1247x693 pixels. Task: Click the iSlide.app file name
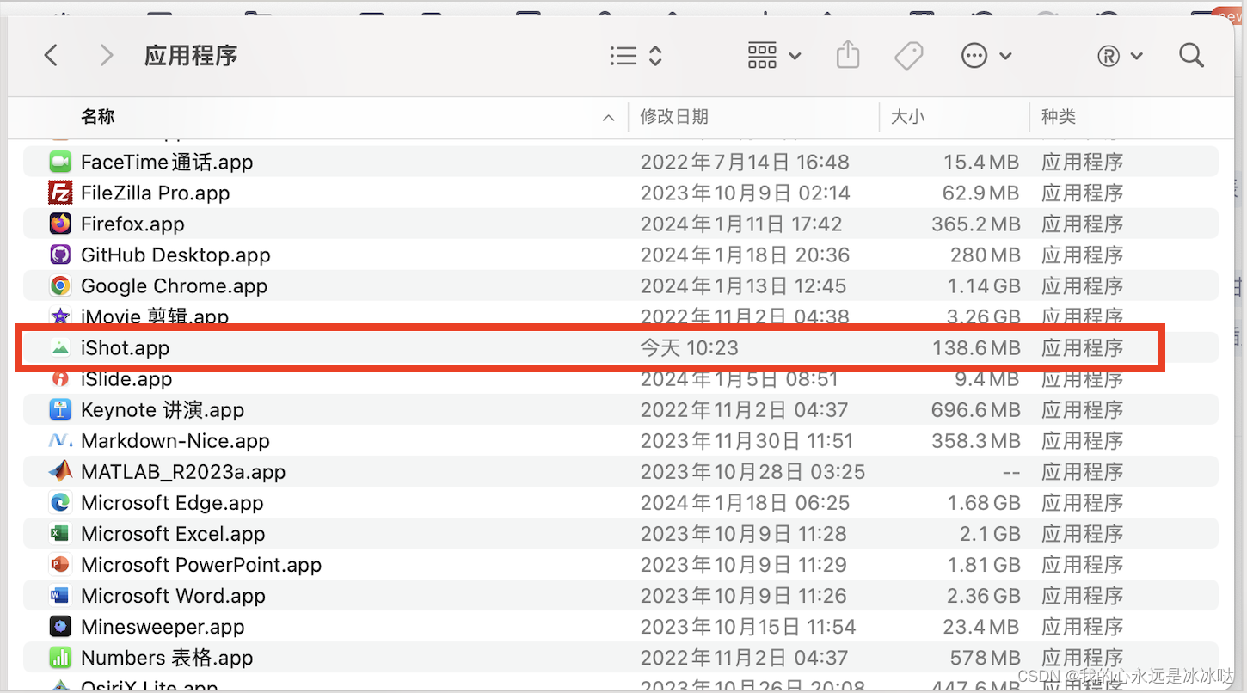click(126, 378)
